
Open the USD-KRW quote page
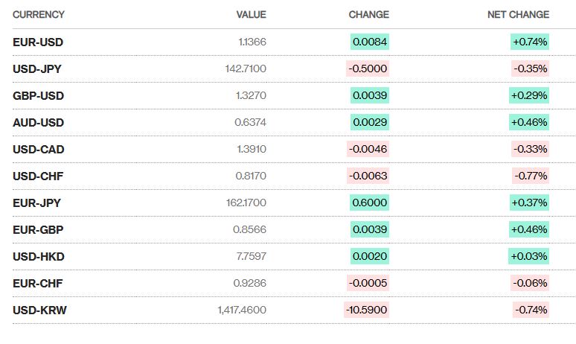[x=39, y=310]
